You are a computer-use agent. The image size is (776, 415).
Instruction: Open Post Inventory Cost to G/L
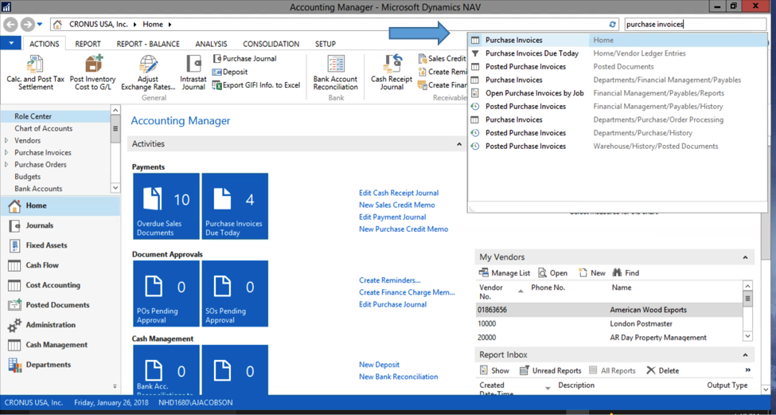(x=92, y=72)
